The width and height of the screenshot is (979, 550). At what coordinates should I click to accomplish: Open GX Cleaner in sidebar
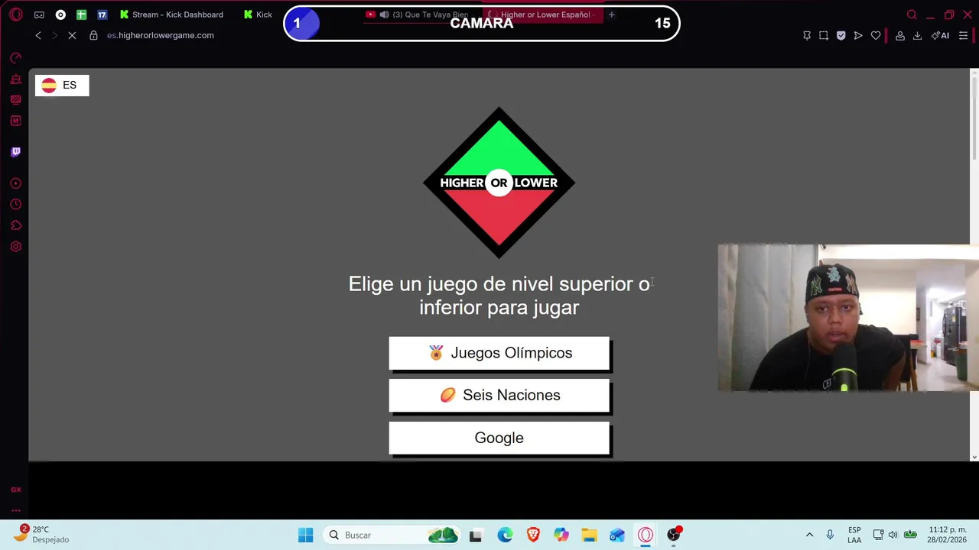point(15,79)
